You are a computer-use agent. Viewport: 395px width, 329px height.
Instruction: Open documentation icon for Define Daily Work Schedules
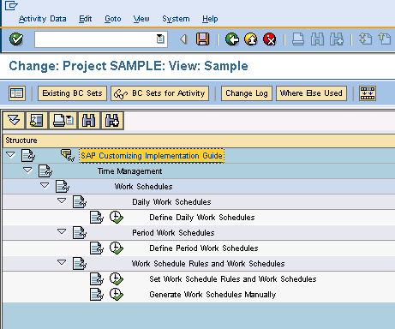[97, 218]
